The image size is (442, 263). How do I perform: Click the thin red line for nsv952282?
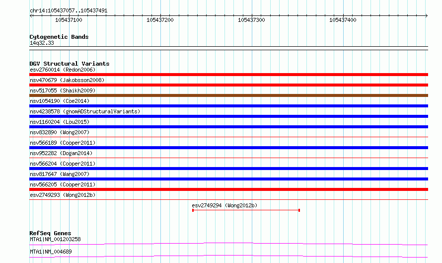tap(228, 158)
